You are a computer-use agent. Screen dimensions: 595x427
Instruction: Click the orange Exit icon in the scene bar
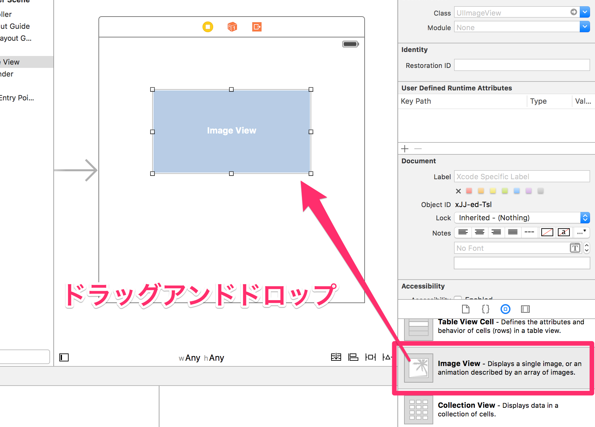pos(257,27)
